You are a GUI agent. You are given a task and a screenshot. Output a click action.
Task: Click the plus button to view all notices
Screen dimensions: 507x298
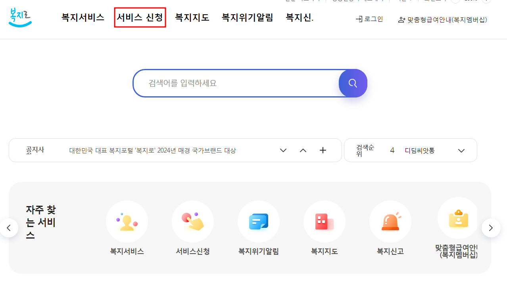(x=323, y=150)
